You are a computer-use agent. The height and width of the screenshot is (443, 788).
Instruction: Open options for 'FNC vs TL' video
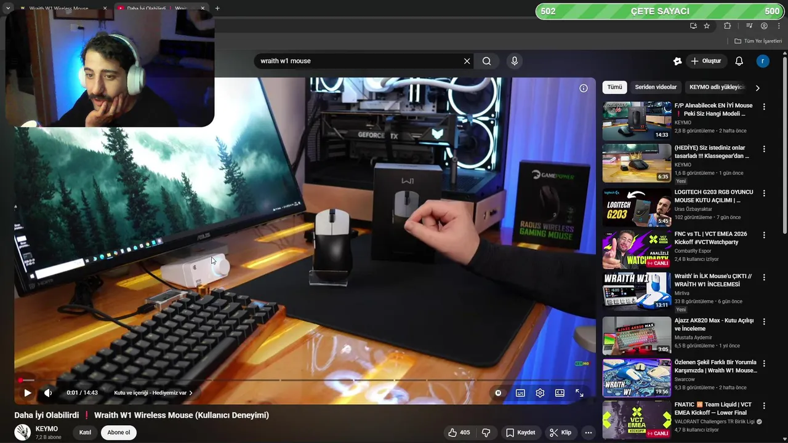pyautogui.click(x=764, y=235)
